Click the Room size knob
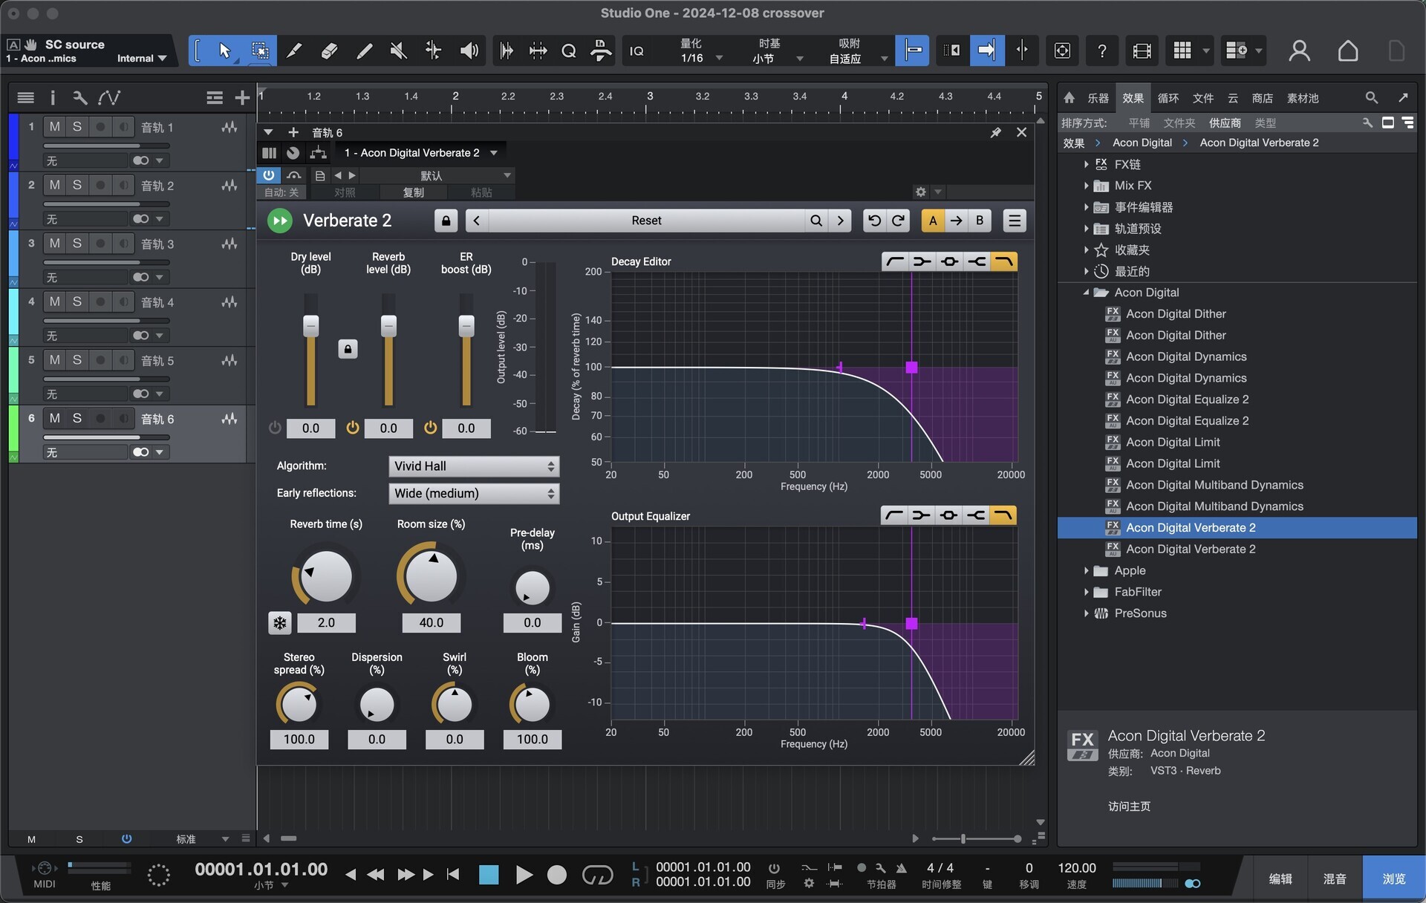This screenshot has width=1426, height=903. tap(431, 575)
